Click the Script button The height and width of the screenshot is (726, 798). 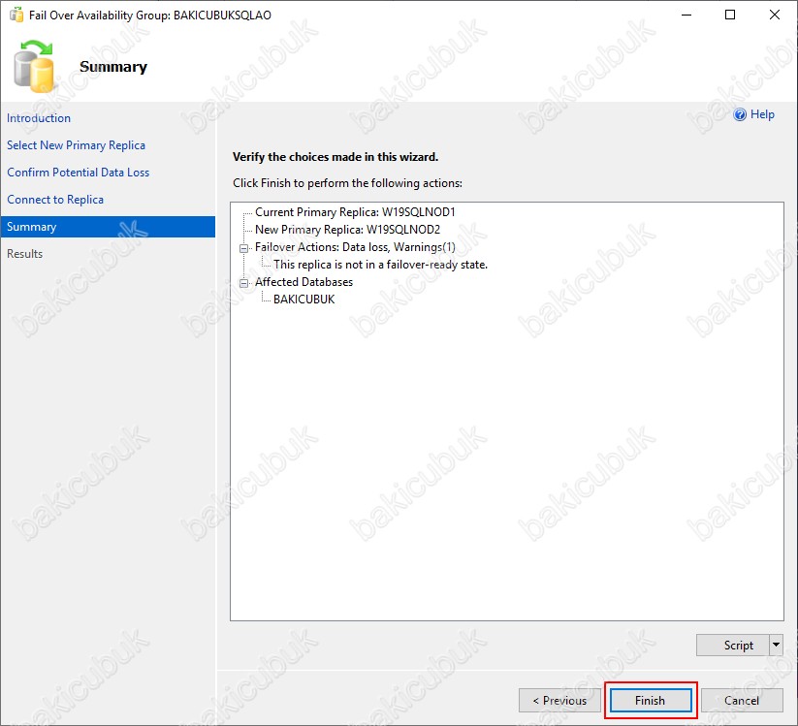point(732,646)
